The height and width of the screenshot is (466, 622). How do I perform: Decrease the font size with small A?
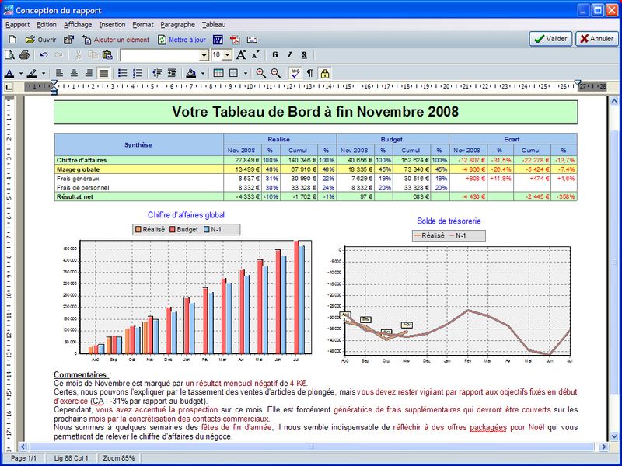(x=255, y=54)
